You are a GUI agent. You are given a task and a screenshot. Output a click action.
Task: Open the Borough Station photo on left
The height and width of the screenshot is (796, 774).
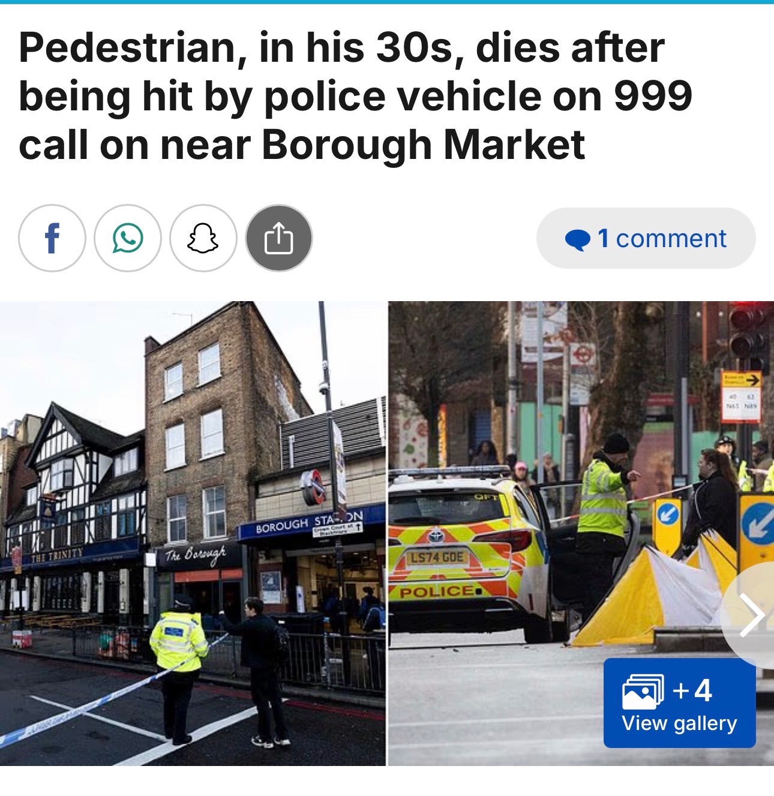(x=193, y=533)
